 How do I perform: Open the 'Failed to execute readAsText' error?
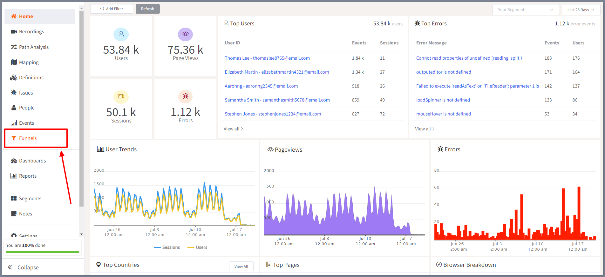click(x=478, y=86)
